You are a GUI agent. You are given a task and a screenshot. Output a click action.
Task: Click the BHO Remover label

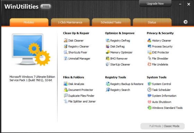(x=119, y=58)
